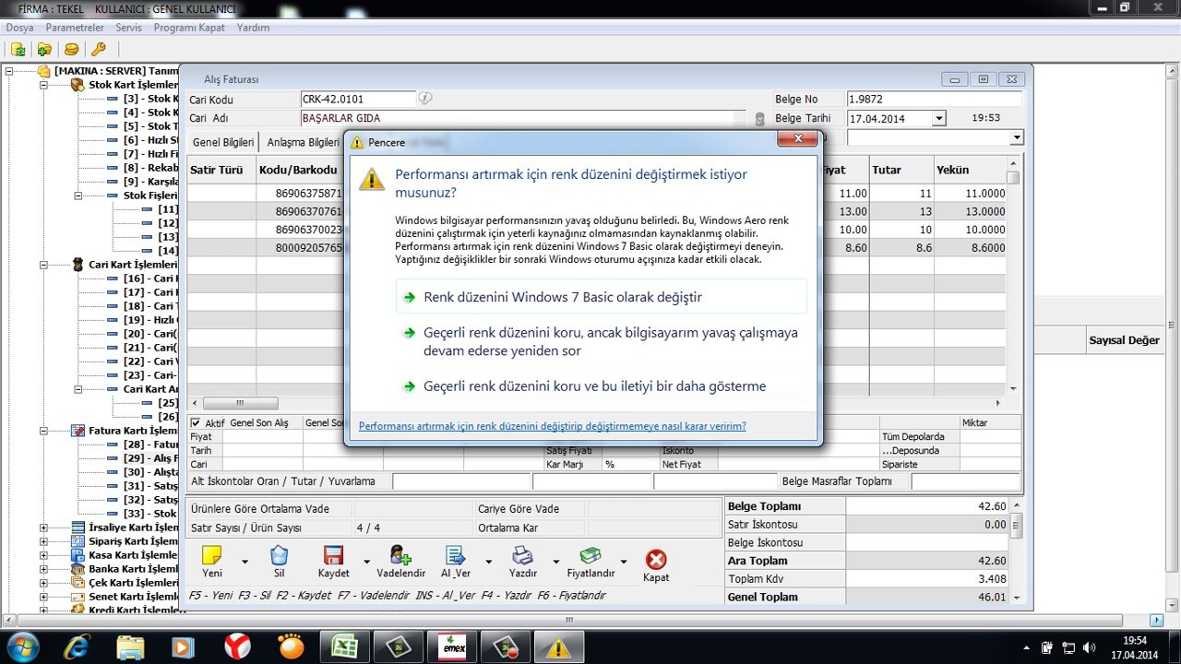Click the lock icon next to Cari Adı
1181x664 pixels.
click(760, 119)
